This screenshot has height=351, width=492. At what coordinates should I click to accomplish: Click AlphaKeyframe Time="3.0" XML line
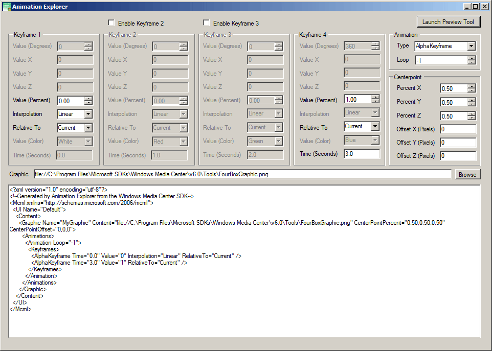click(109, 263)
